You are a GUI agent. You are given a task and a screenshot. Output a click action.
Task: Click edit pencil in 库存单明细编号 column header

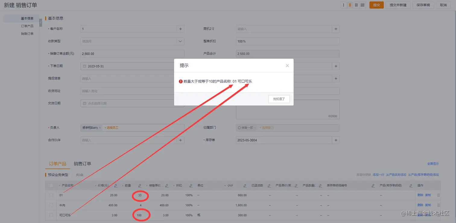click(x=373, y=186)
